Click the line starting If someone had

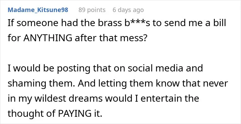117,23
